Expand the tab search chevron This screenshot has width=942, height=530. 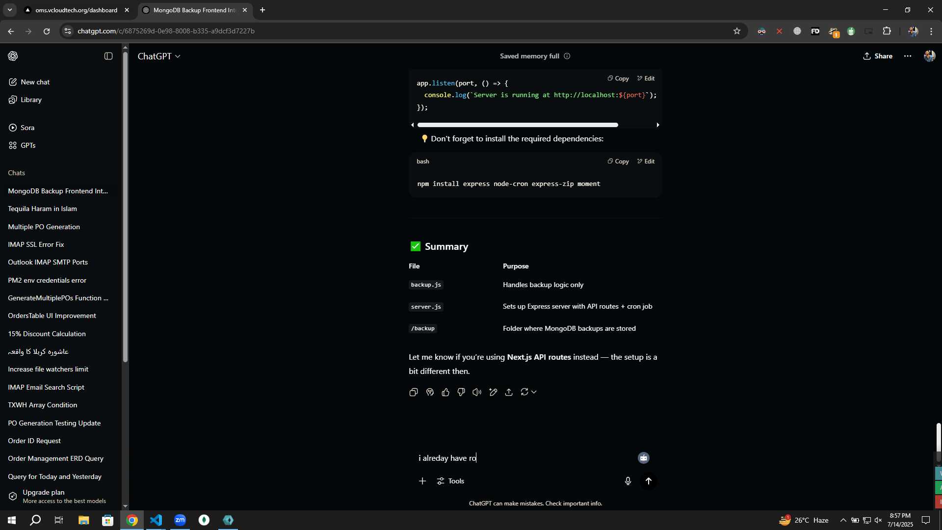click(x=9, y=10)
